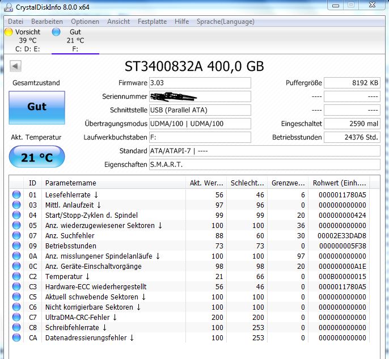Click the previous disk arrow button
The height and width of the screenshot is (359, 389).
(x=15, y=66)
